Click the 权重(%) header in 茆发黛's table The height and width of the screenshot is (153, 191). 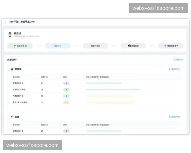coord(44,77)
